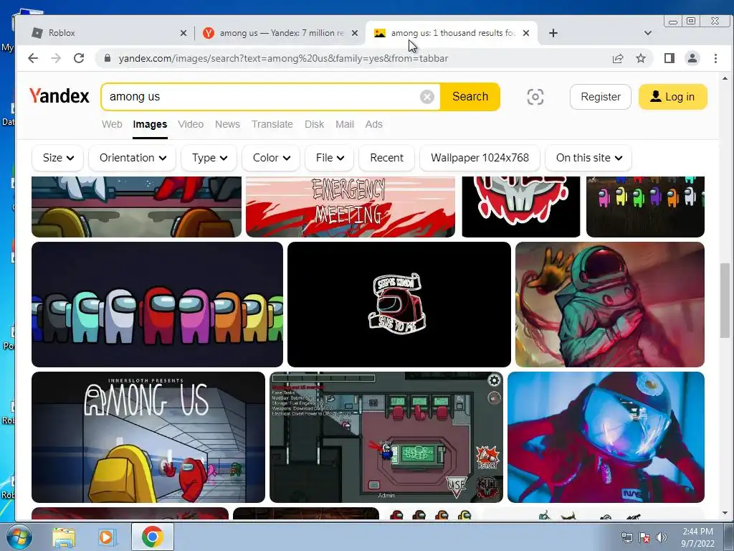Open the Chrome side panel
This screenshot has width=734, height=551.
pos(669,58)
